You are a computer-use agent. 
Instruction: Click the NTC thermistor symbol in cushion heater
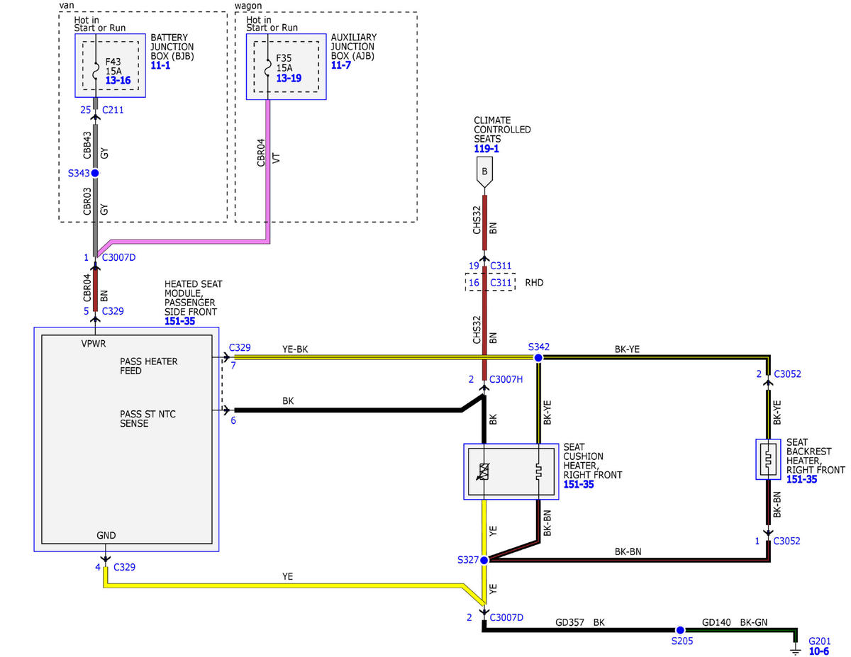coord(484,471)
